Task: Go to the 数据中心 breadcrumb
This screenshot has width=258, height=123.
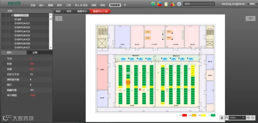Action: [82, 11]
